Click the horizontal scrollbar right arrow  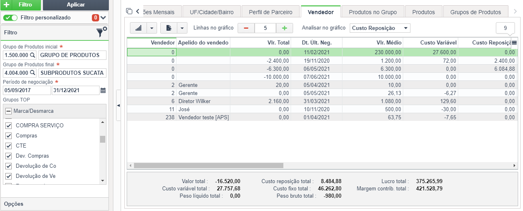click(514, 165)
